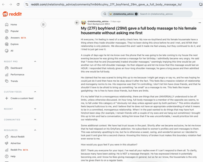Viewport: 203px width, 162px height.
Task: Click the '3 days ago' timestamp
Action: coord(115,21)
